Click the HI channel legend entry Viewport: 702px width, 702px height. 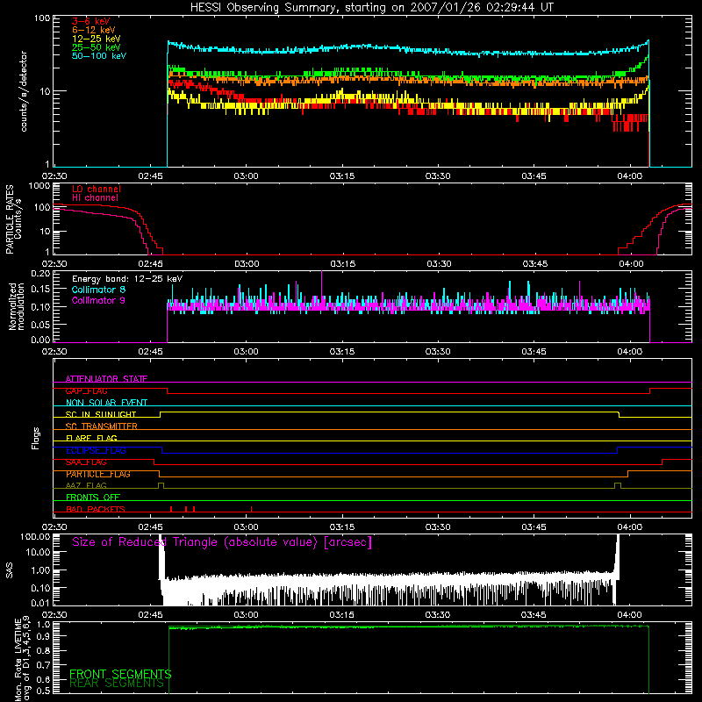[95, 198]
